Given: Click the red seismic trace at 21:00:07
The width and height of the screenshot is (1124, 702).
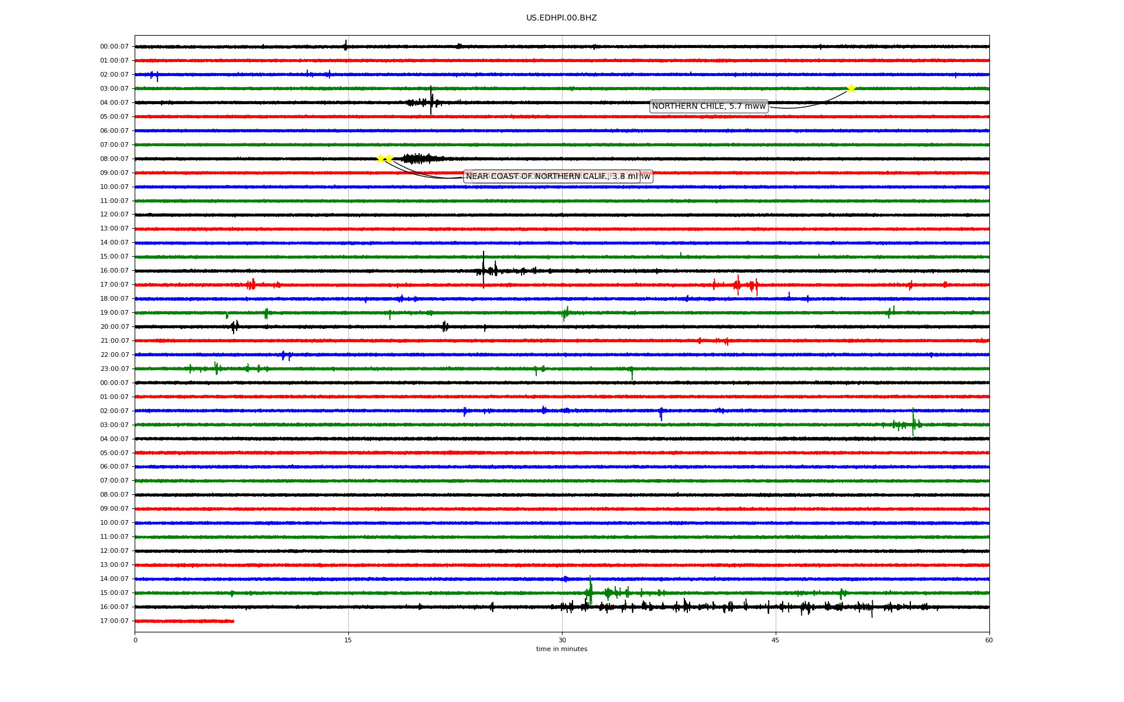Looking at the screenshot, I should point(562,340).
